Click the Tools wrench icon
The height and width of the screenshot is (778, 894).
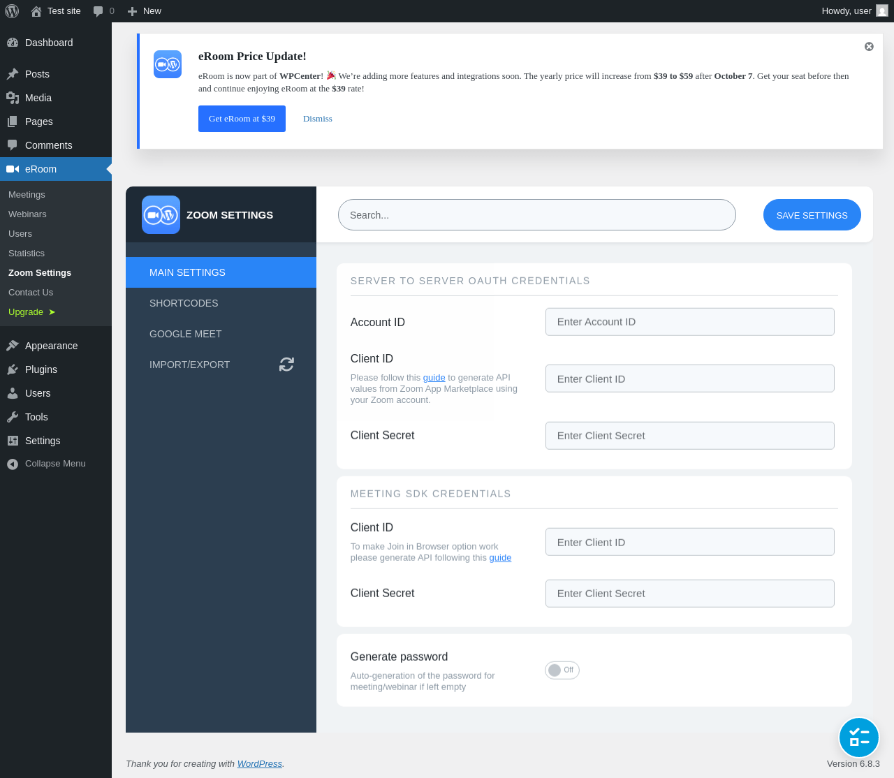[13, 417]
